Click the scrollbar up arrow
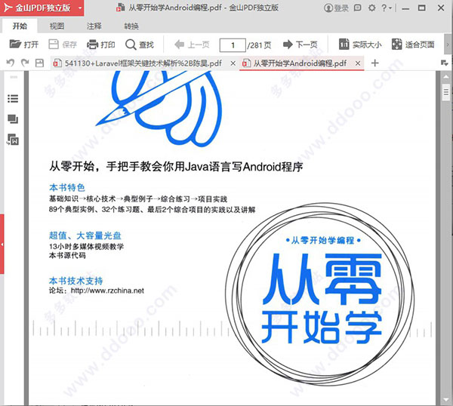This screenshot has height=406, width=453. tap(446, 77)
